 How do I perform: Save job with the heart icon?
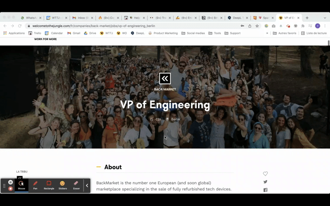(266, 174)
